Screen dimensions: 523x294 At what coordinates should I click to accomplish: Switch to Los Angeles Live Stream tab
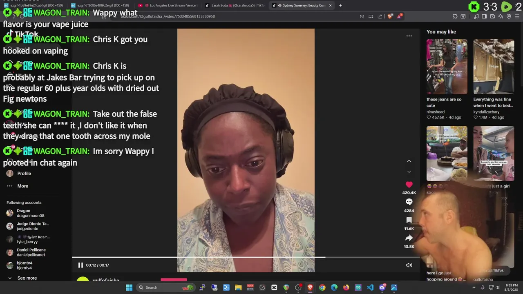pos(168,5)
